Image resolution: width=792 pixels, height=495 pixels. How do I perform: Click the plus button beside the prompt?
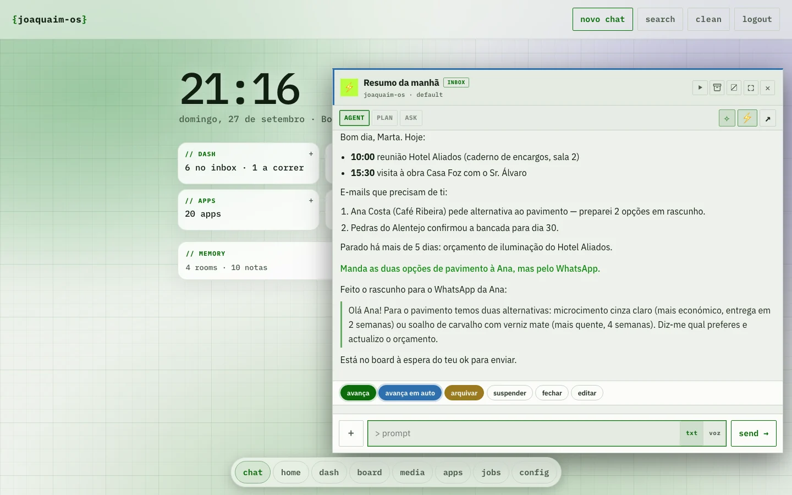(x=351, y=433)
